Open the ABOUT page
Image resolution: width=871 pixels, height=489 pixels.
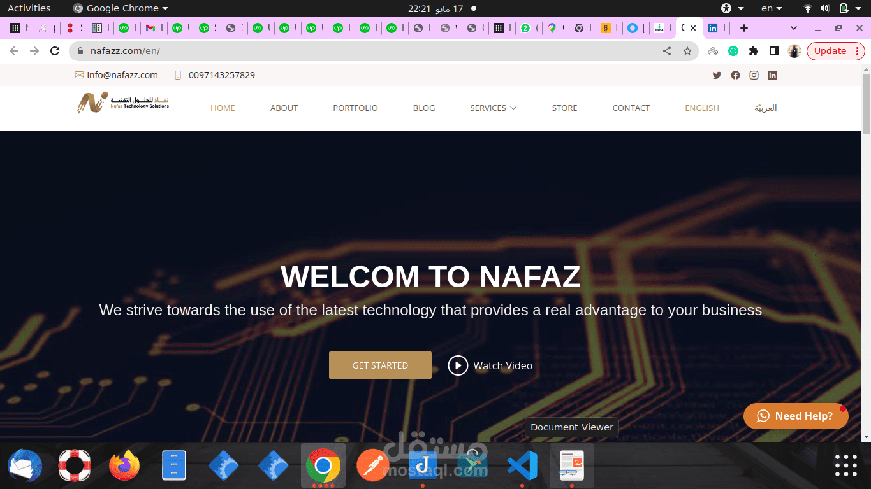tap(284, 108)
